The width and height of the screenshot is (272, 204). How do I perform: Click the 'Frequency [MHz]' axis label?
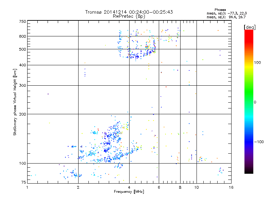pyautogui.click(x=129, y=192)
